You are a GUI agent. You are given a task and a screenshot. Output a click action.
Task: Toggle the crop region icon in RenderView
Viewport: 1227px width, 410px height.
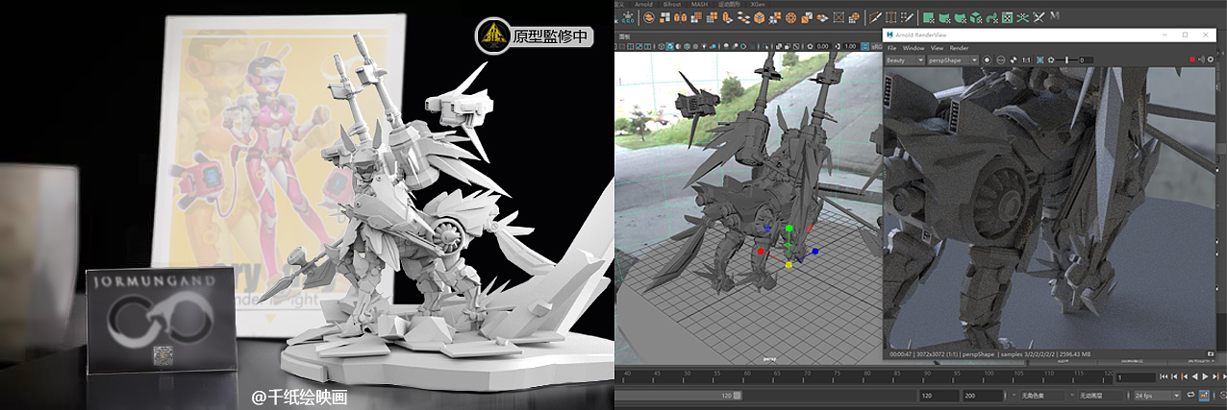pyautogui.click(x=1040, y=60)
